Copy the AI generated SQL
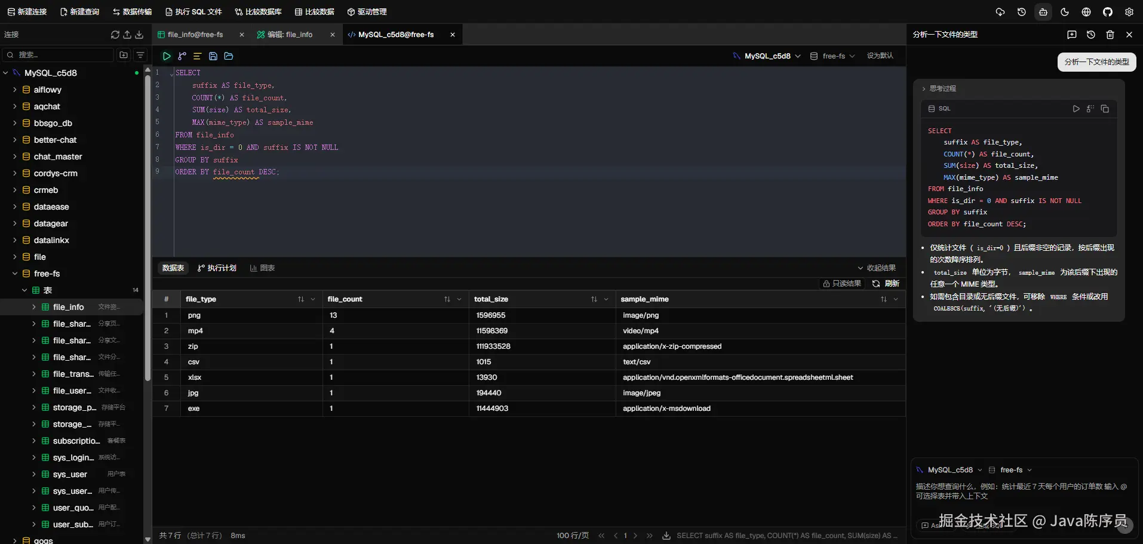Viewport: 1143px width, 544px height. coord(1105,109)
